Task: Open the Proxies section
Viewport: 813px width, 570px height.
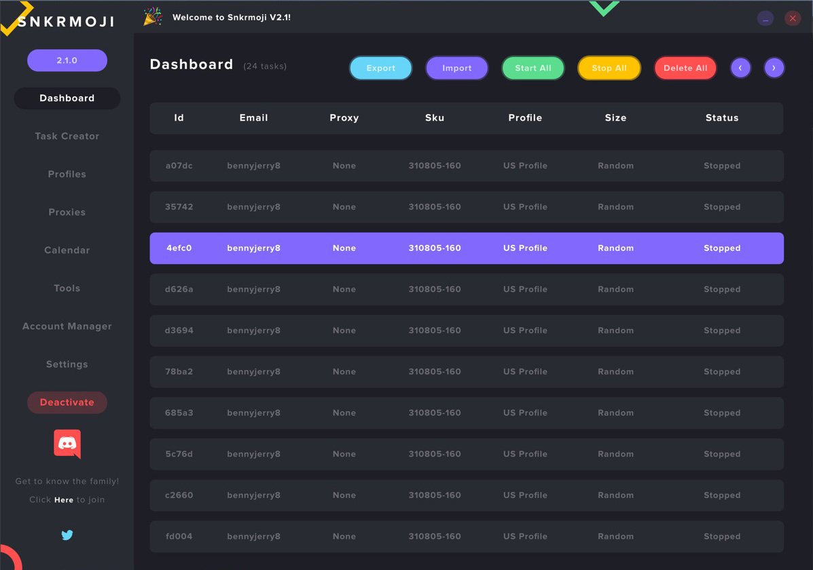Action: (67, 212)
